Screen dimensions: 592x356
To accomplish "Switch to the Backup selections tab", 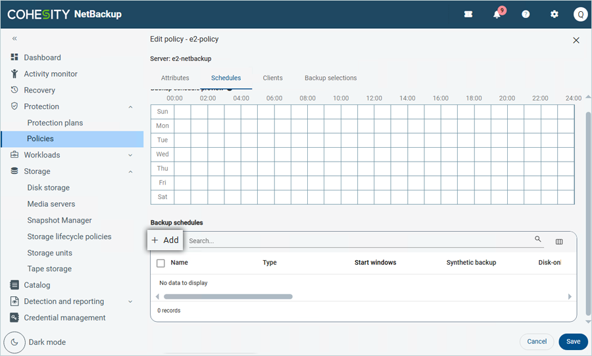I will tap(330, 78).
